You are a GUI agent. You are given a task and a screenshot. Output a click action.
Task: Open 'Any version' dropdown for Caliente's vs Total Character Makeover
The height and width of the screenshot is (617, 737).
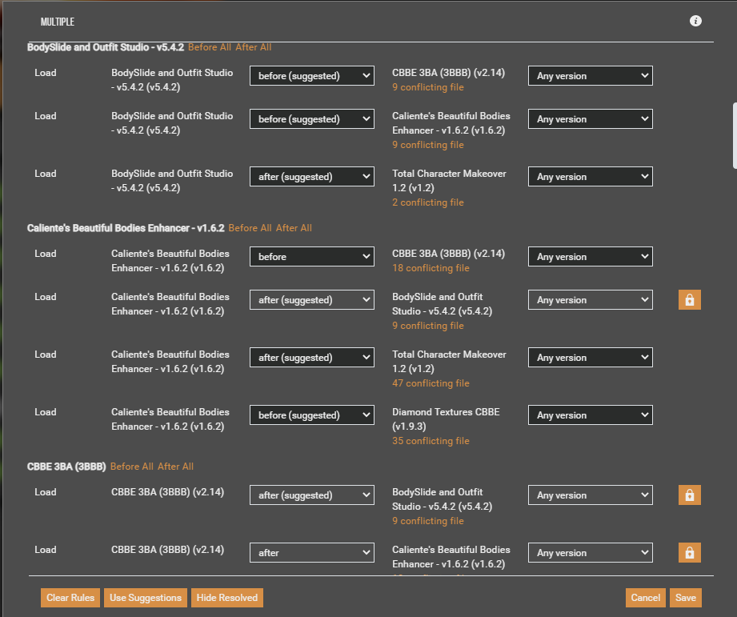tap(591, 358)
